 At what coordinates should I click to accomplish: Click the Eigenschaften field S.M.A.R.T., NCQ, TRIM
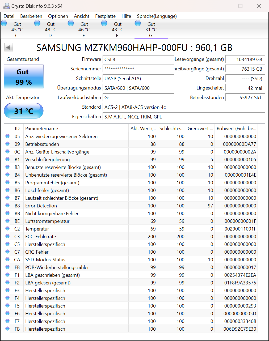[x=184, y=117]
